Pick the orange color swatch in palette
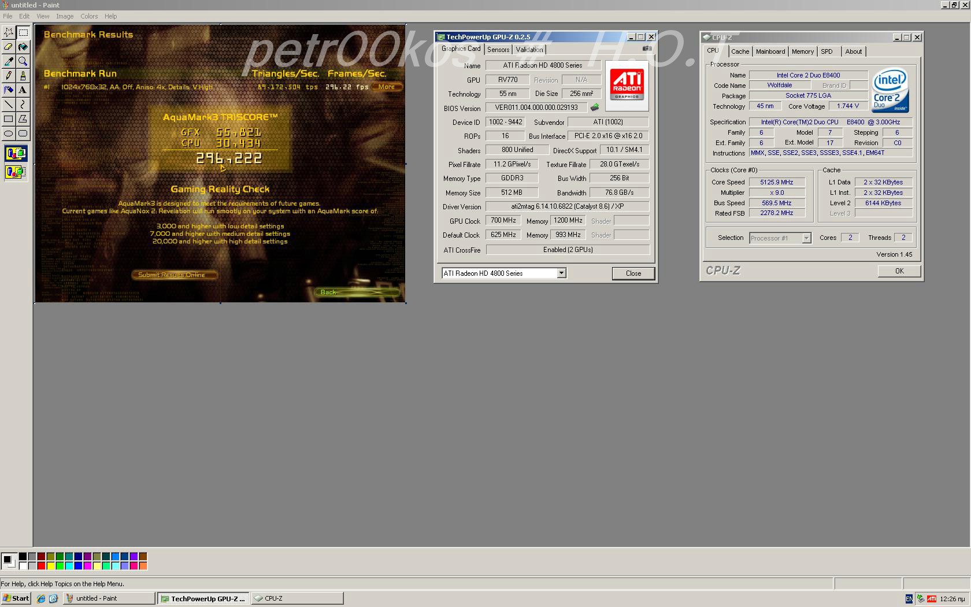Screen dimensions: 971x607 pyautogui.click(x=143, y=566)
